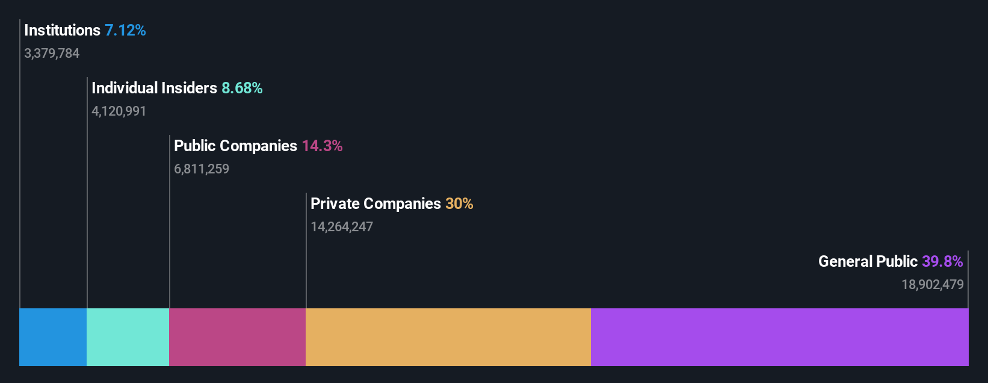Click the 18,902,479 share count
Screen dimensions: 988x383
[x=932, y=285]
